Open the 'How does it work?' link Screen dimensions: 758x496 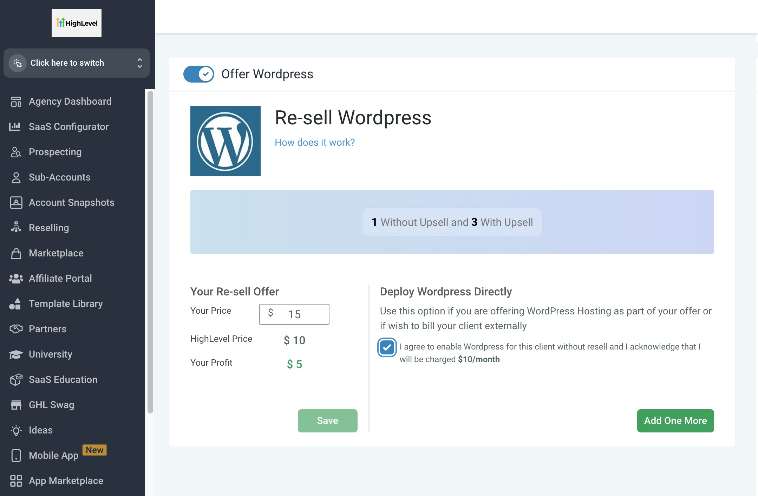(315, 143)
